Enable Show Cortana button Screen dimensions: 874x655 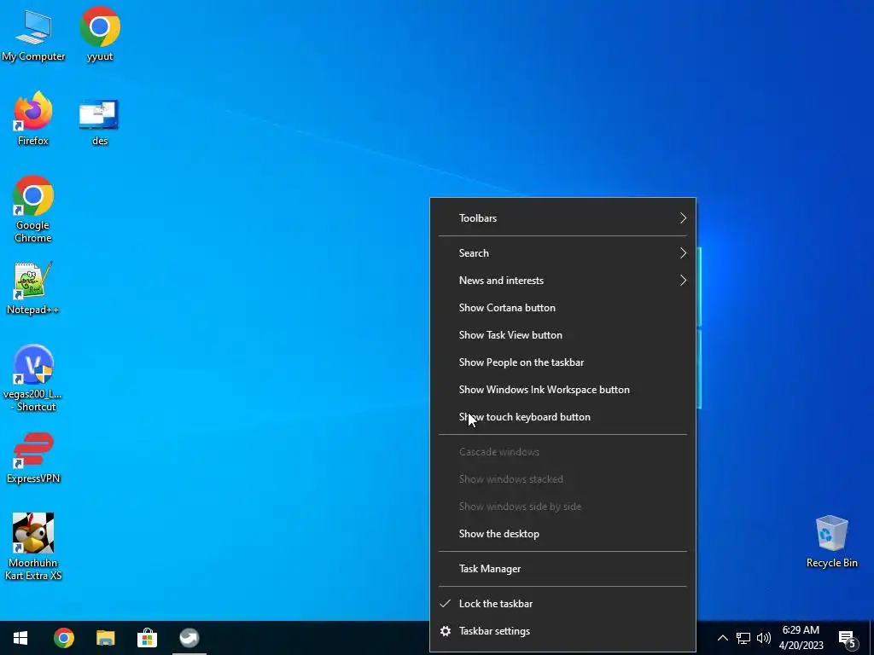(563, 308)
